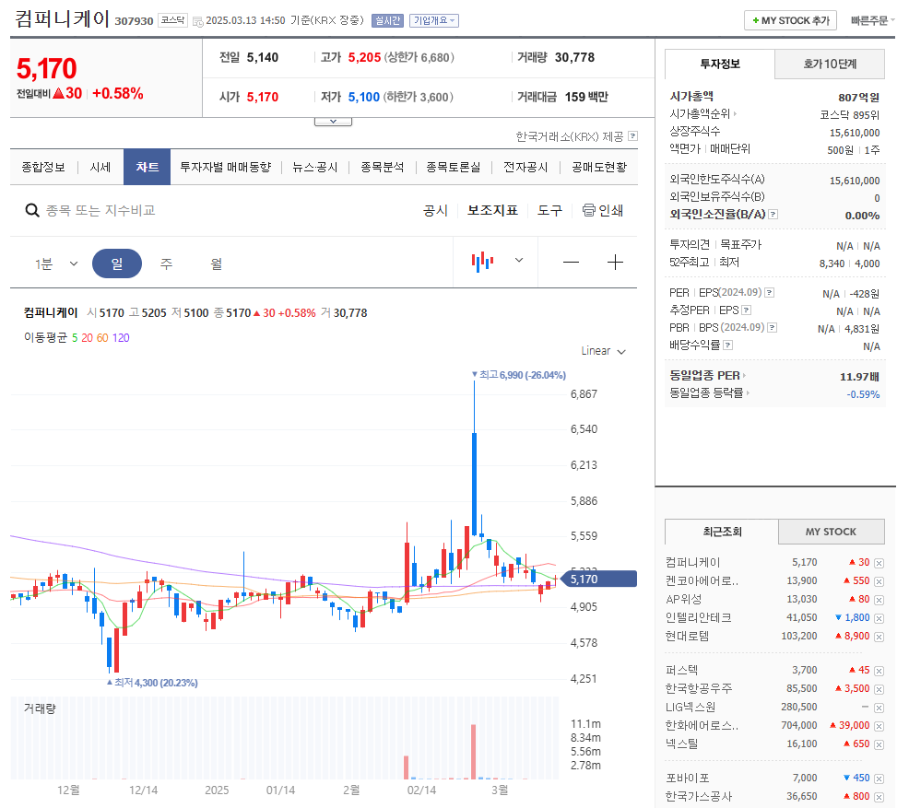Open the 기업개요 company overview
909x808 pixels.
click(x=430, y=19)
